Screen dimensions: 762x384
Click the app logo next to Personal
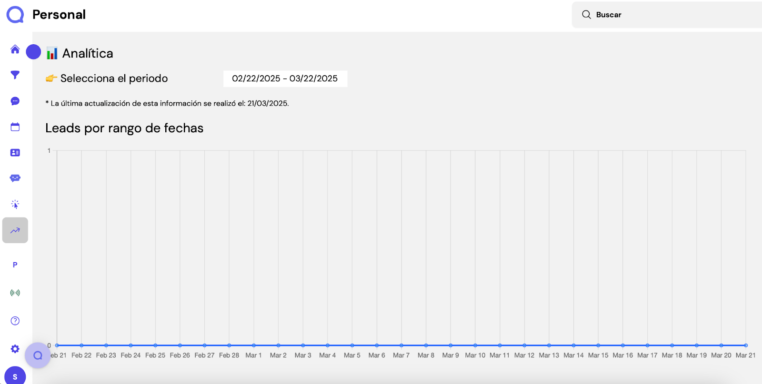[x=15, y=15]
